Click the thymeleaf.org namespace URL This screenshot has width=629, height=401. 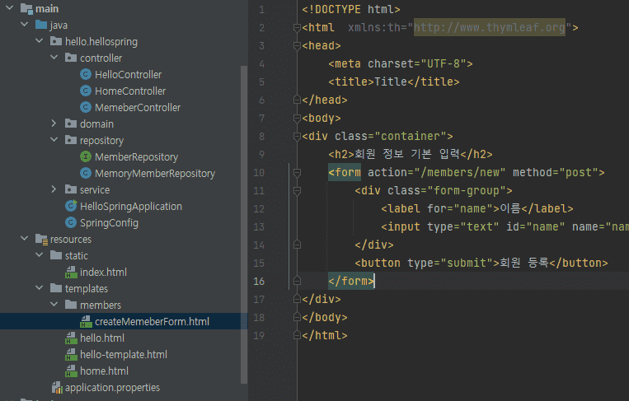[490, 27]
